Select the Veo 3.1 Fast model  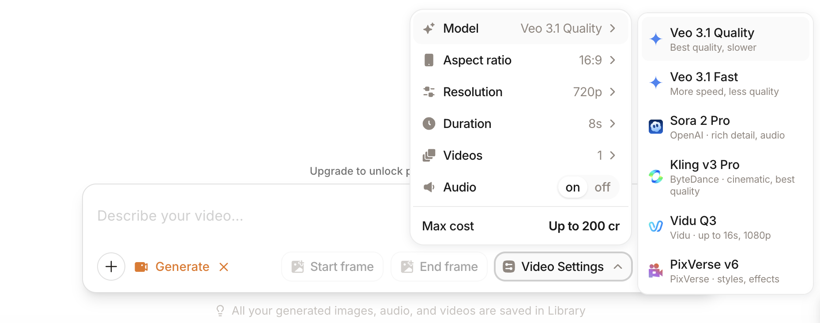click(703, 83)
